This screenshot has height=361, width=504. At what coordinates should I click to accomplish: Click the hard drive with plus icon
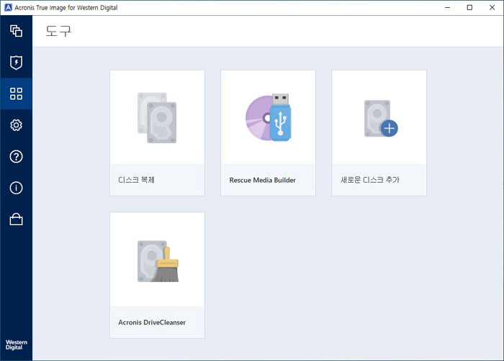(381, 119)
